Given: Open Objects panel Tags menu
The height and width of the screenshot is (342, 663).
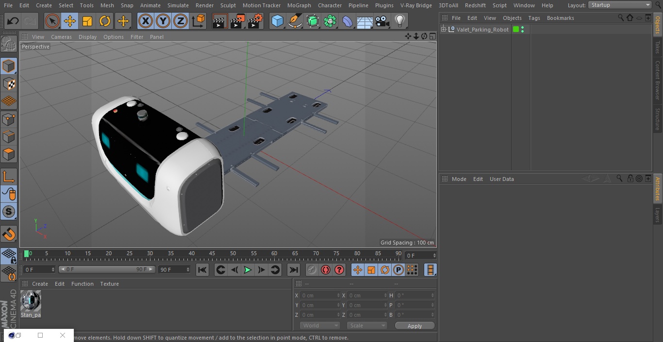Looking at the screenshot, I should tap(534, 18).
